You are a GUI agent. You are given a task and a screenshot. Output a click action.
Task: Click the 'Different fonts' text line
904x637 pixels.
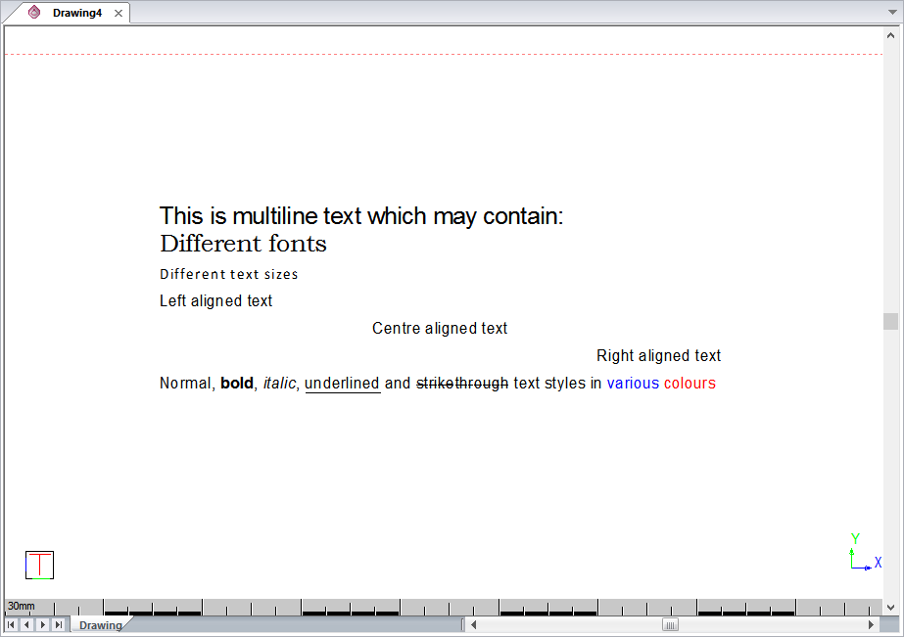(243, 244)
